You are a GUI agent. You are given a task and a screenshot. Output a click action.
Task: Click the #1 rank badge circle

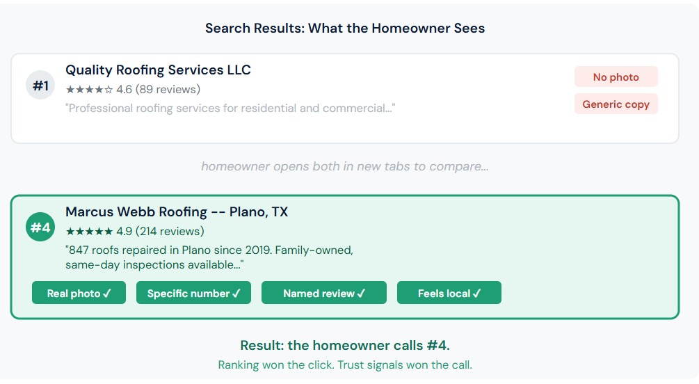point(40,85)
